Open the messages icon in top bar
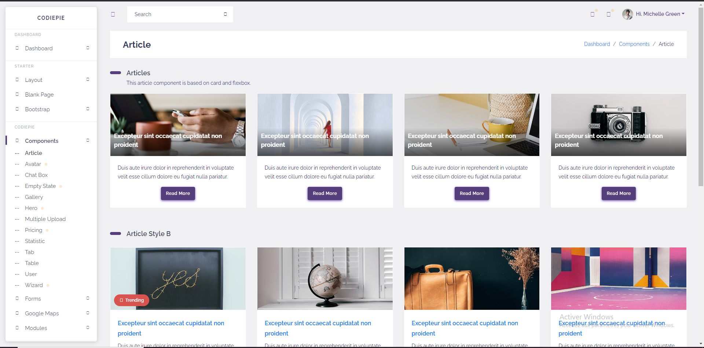704x348 pixels. (593, 14)
